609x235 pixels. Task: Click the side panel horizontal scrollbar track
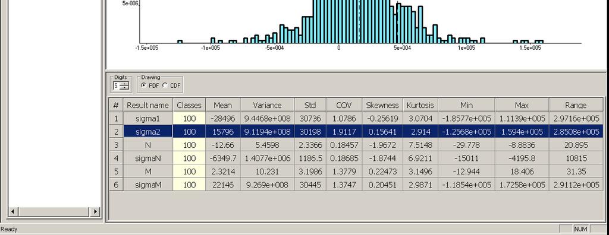click(54, 212)
